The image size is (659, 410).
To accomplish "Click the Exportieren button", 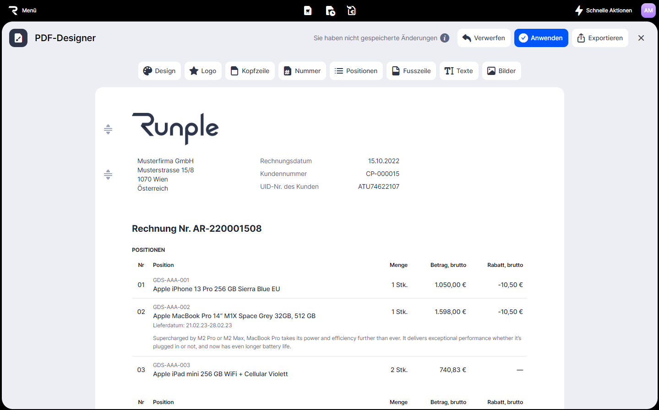I will 600,38.
